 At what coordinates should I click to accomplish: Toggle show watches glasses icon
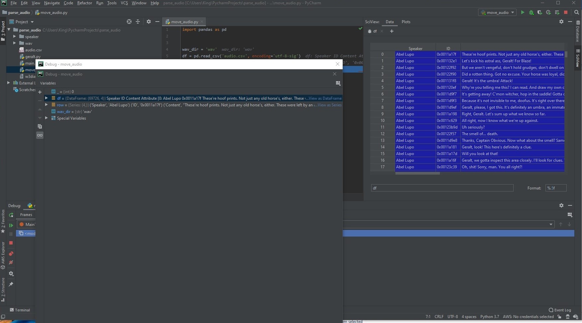pos(40,135)
